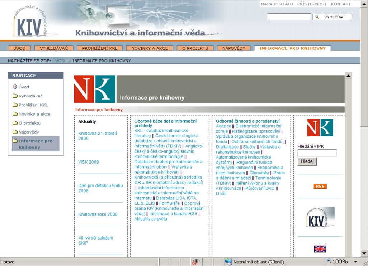Open the Čtenářství link

259,173
